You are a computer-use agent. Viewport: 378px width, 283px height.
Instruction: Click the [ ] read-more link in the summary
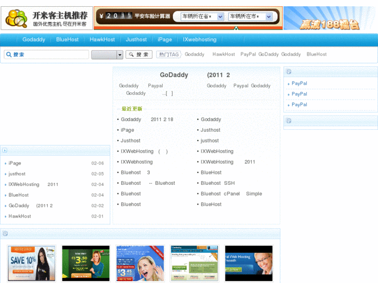[x=169, y=93]
